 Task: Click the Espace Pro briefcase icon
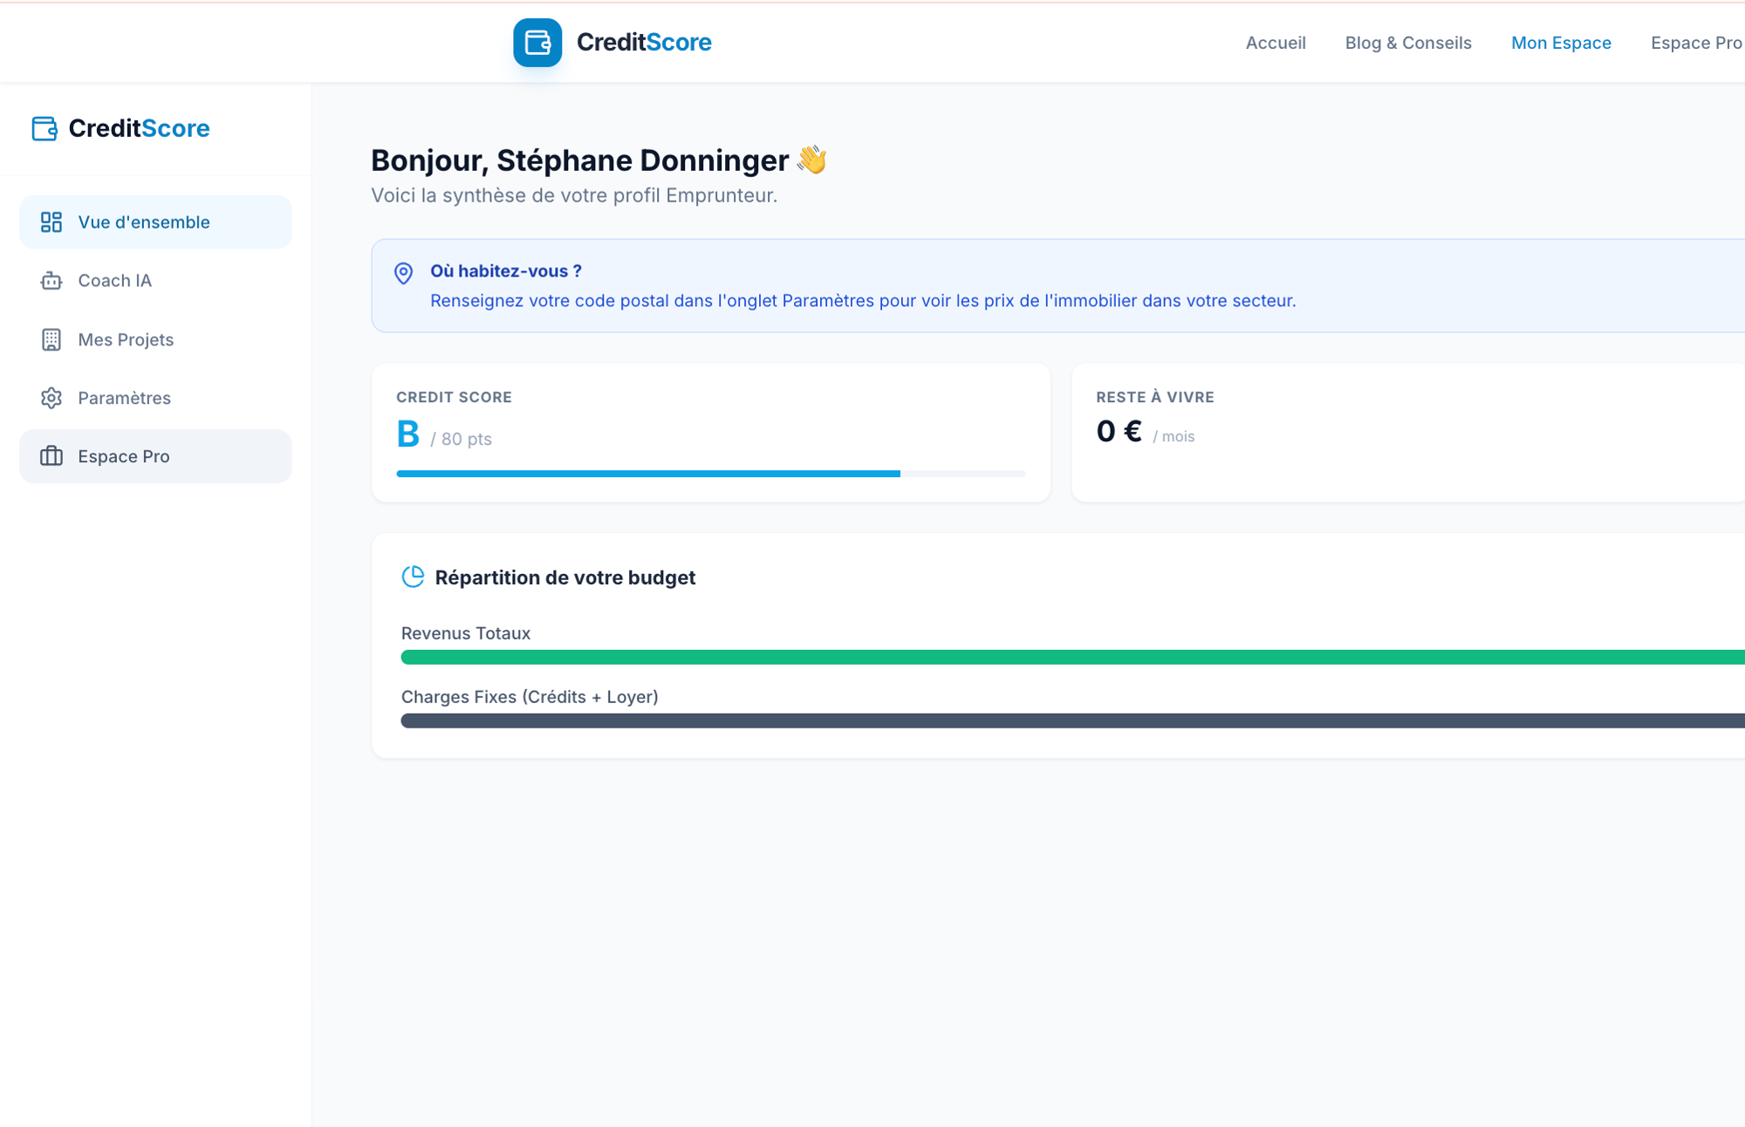[x=51, y=456]
